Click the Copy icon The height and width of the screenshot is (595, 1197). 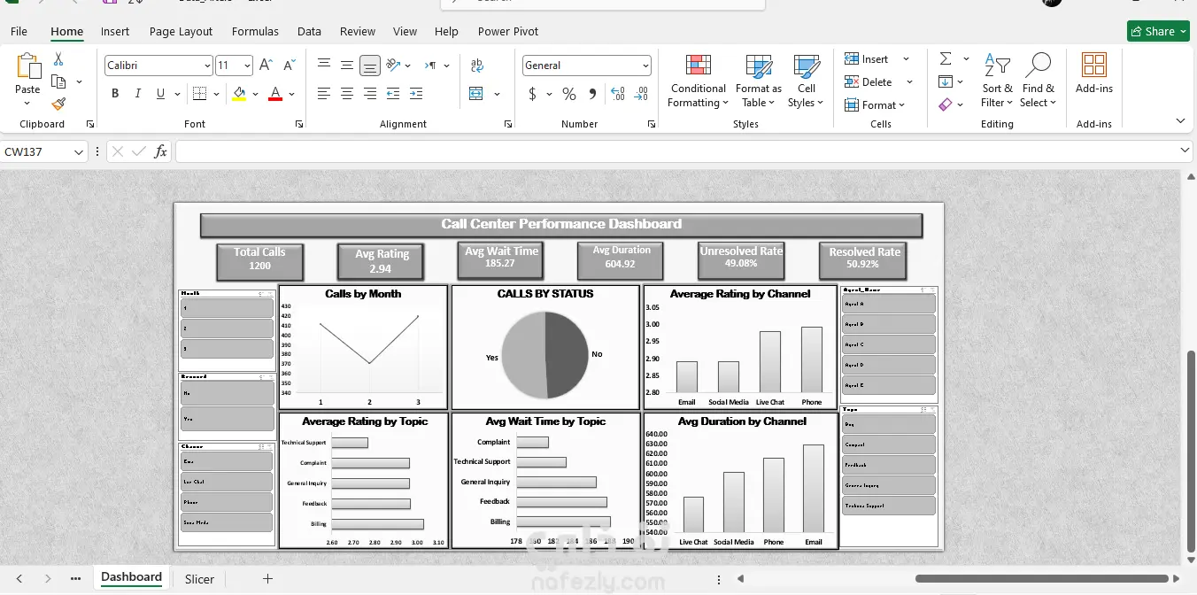point(58,81)
